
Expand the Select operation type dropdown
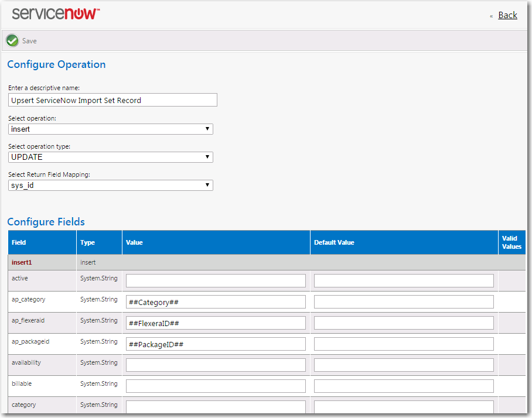111,157
